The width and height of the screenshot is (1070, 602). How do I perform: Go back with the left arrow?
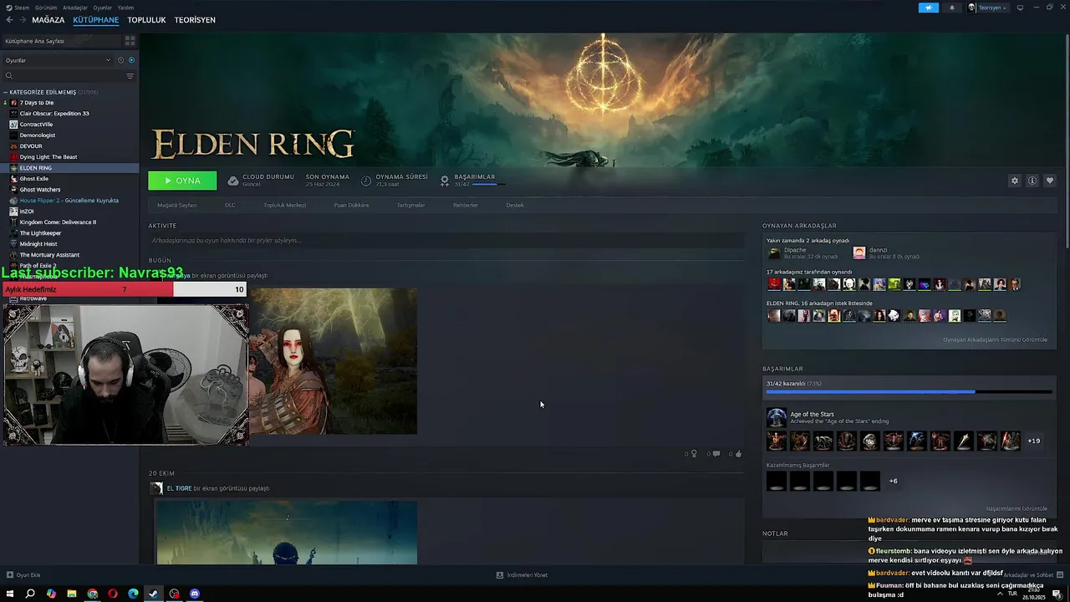[x=9, y=20]
